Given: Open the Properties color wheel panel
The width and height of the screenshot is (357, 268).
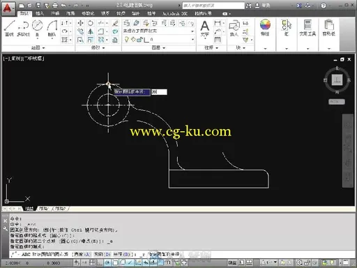Looking at the screenshot, I should pos(265,27).
